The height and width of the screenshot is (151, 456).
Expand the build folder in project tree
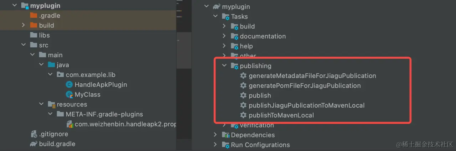(x=24, y=25)
